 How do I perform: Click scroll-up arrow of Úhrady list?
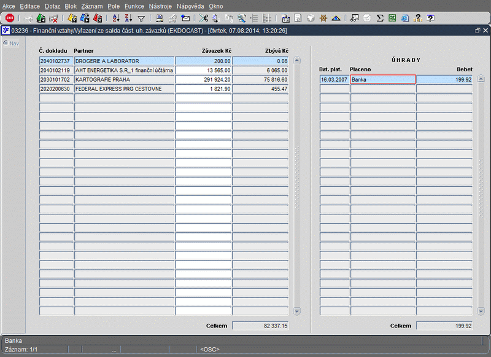481,79
